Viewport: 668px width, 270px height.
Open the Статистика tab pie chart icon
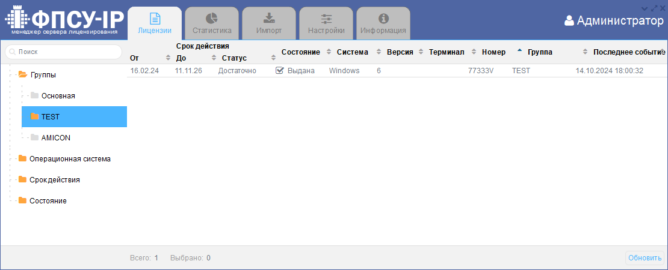coord(212,19)
